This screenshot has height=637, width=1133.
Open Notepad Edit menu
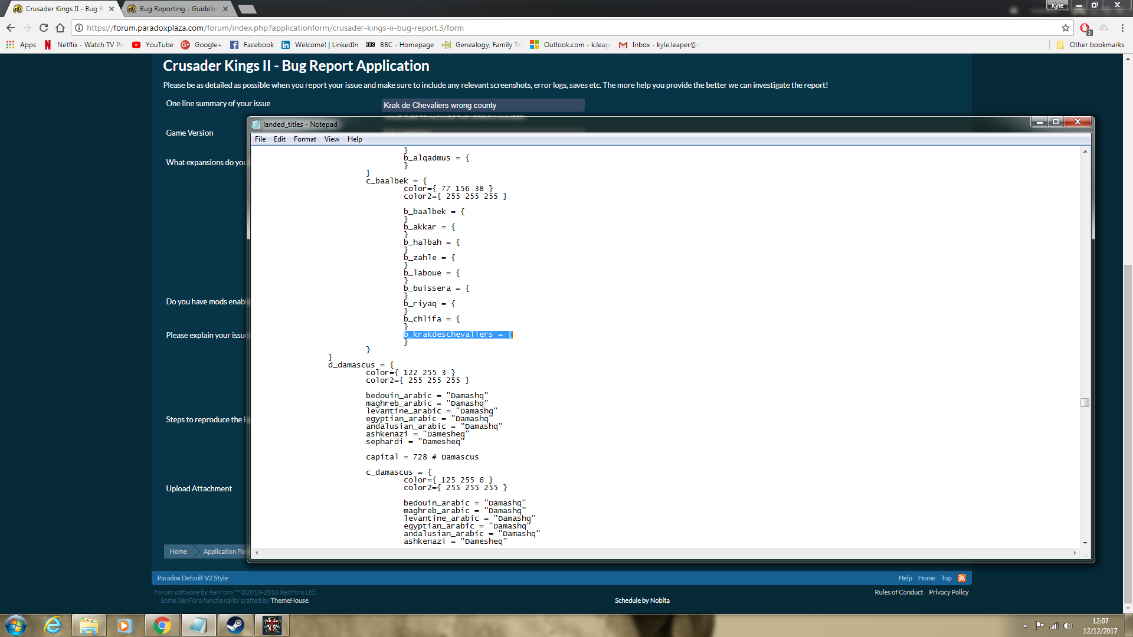[x=279, y=139]
